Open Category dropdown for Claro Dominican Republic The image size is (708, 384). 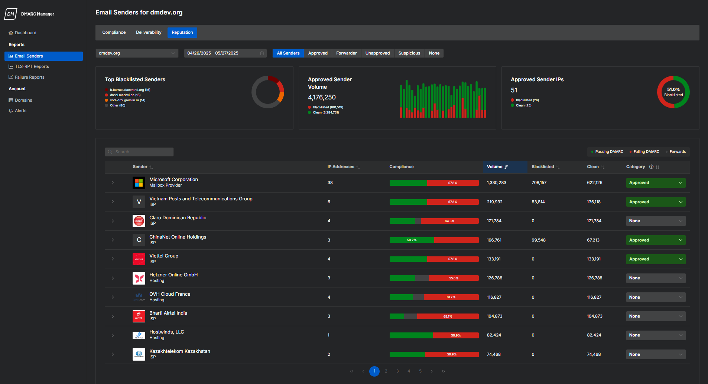656,221
